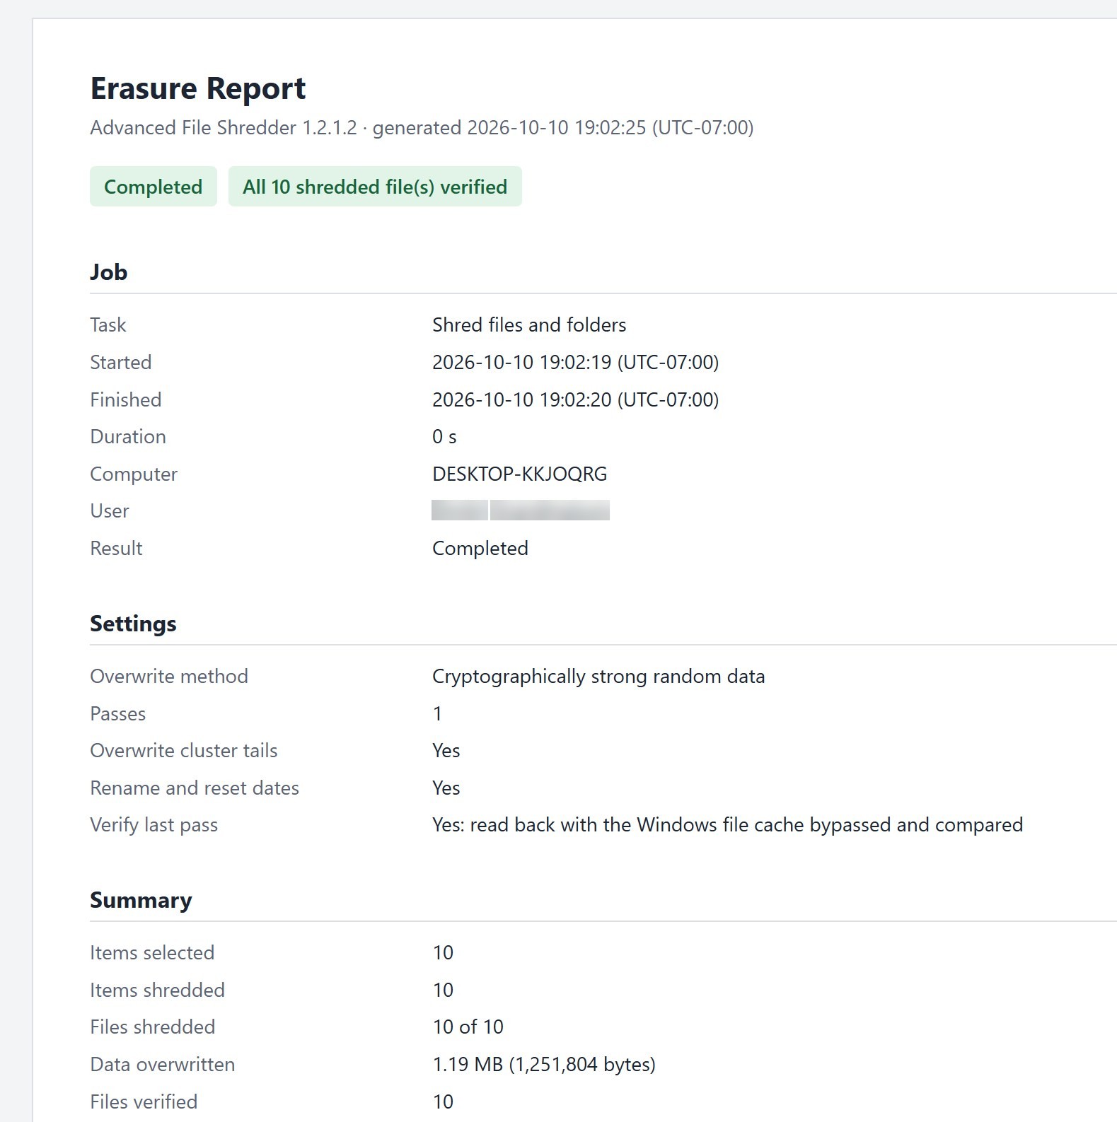Screen dimensions: 1117x1122
Task: Select the start time "2026-10-10 19:02:19 (UTC-07:00)"
Action: click(x=575, y=363)
